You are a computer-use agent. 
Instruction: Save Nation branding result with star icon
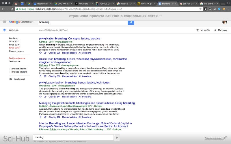tap(40, 53)
